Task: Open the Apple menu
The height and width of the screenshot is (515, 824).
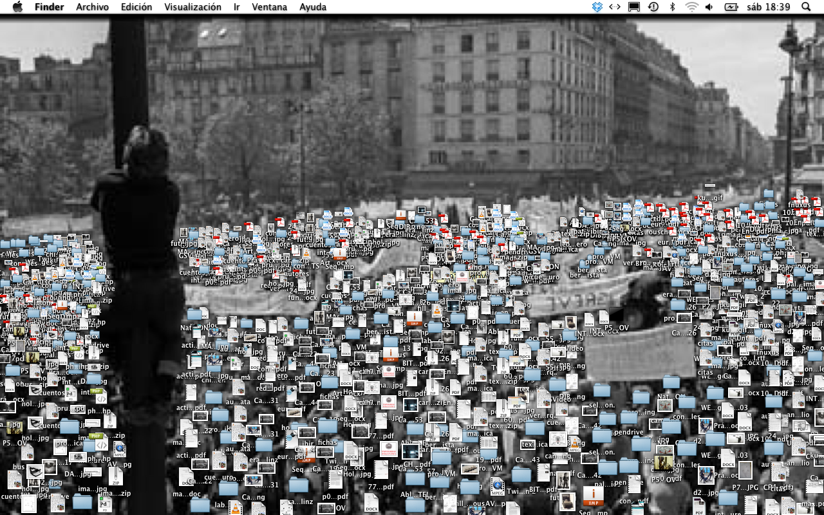Action: 17,7
